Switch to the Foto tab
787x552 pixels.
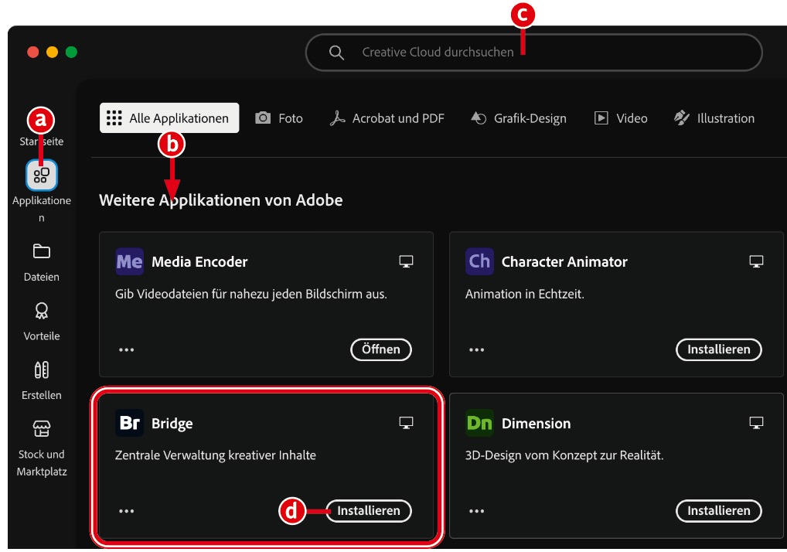(x=279, y=118)
